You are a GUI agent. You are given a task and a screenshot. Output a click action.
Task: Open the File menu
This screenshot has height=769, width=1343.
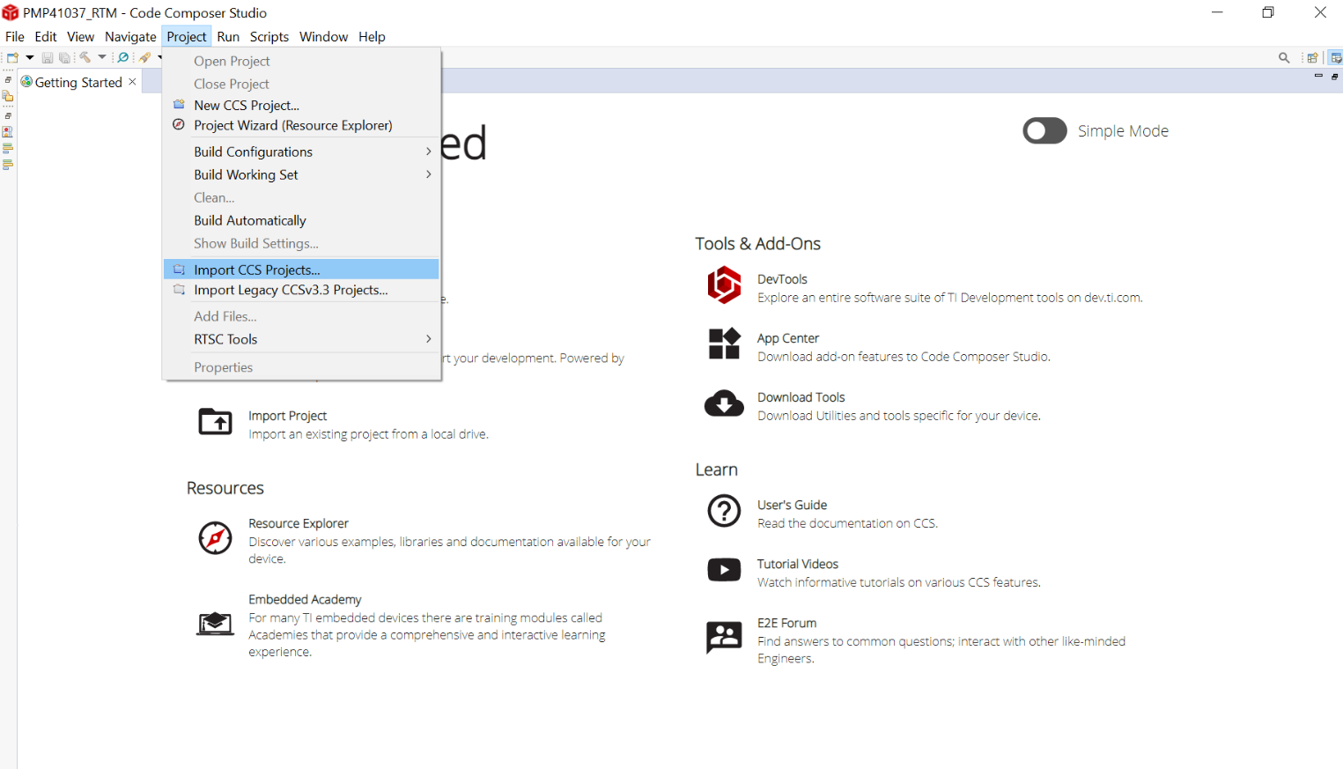(15, 36)
